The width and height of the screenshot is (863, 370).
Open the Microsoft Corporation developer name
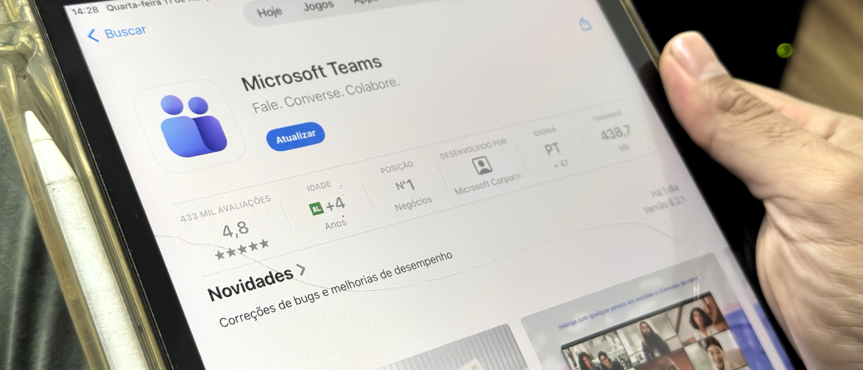tap(488, 187)
